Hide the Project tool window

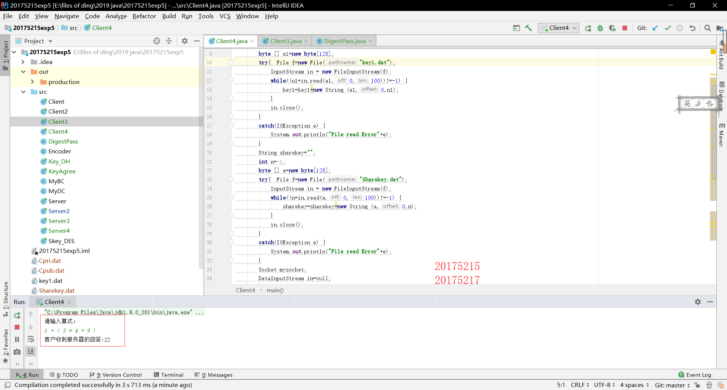click(197, 41)
